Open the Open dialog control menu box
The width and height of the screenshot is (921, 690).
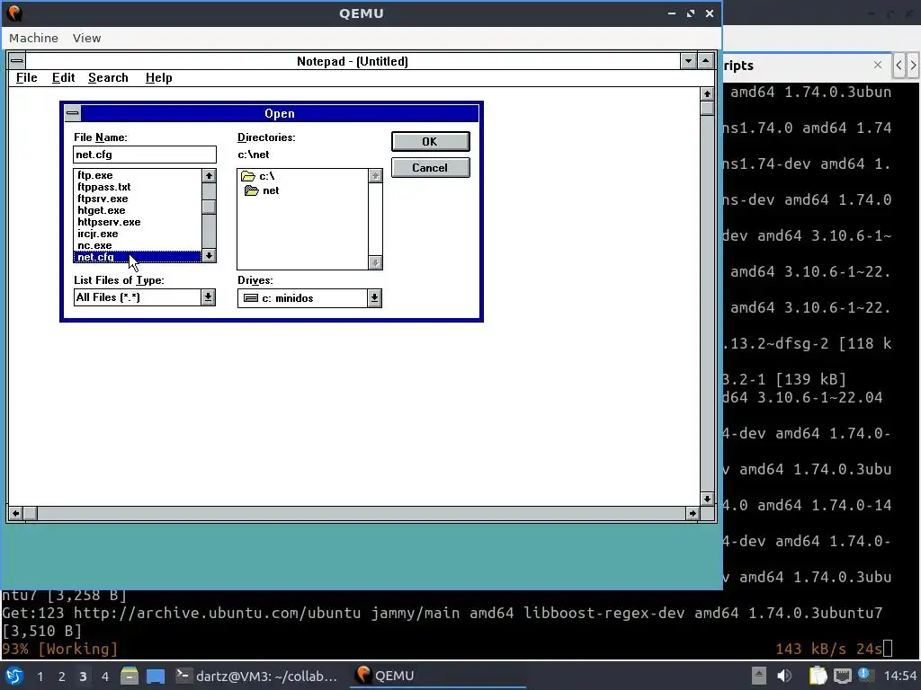pos(72,113)
